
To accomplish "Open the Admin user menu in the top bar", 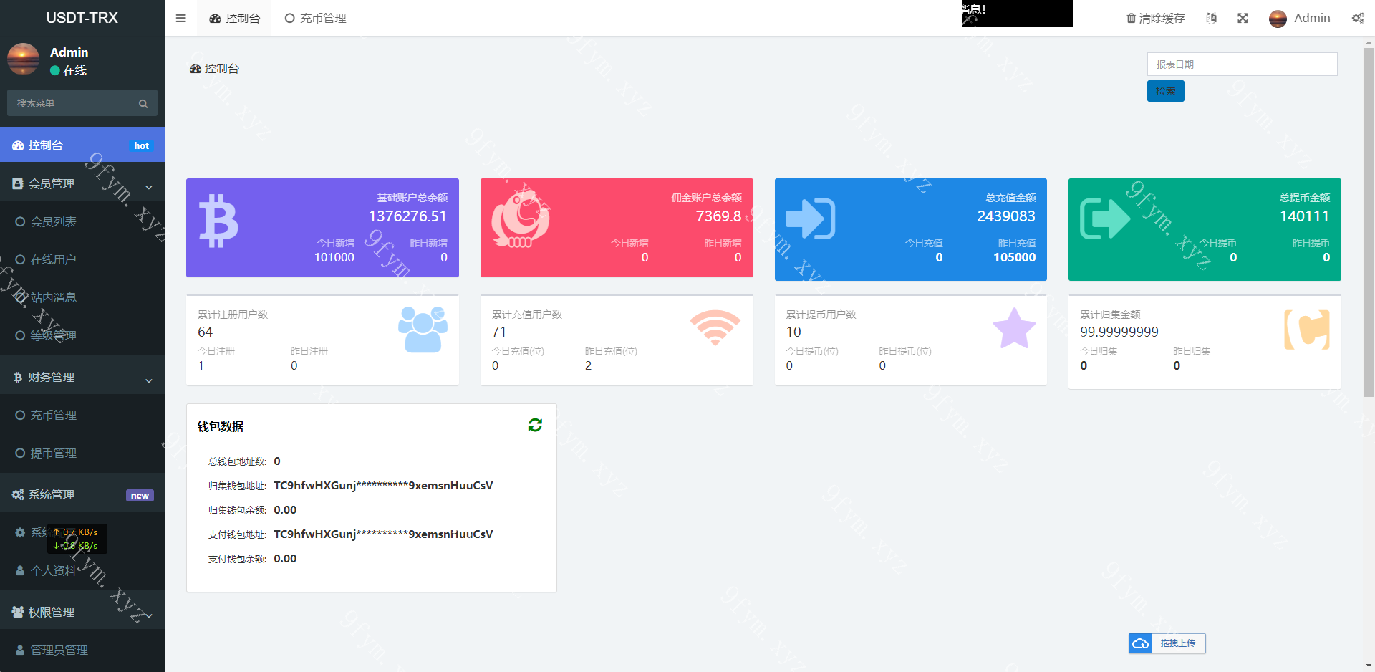I will [1300, 19].
